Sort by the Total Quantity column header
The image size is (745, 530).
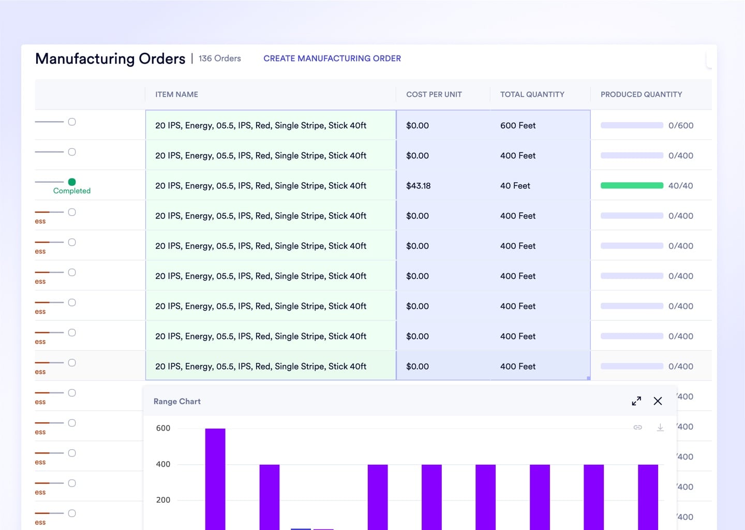(532, 94)
